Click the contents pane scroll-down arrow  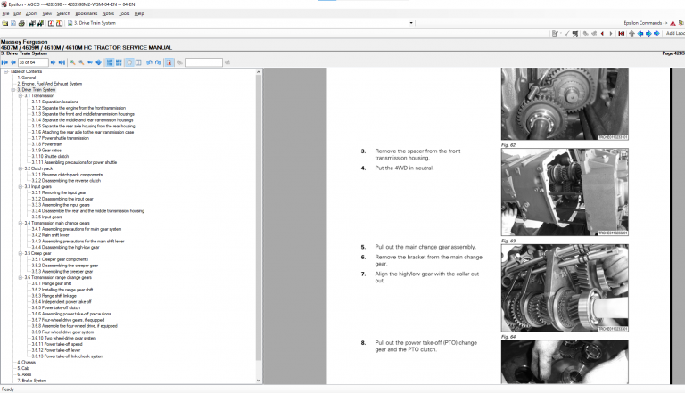pyautogui.click(x=258, y=381)
